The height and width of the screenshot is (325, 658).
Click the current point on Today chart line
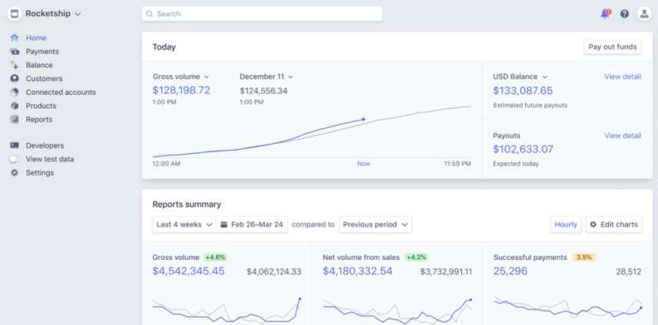click(363, 120)
